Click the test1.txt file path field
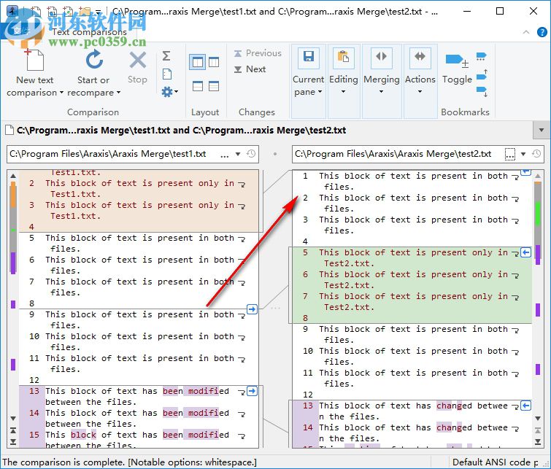 (x=117, y=155)
